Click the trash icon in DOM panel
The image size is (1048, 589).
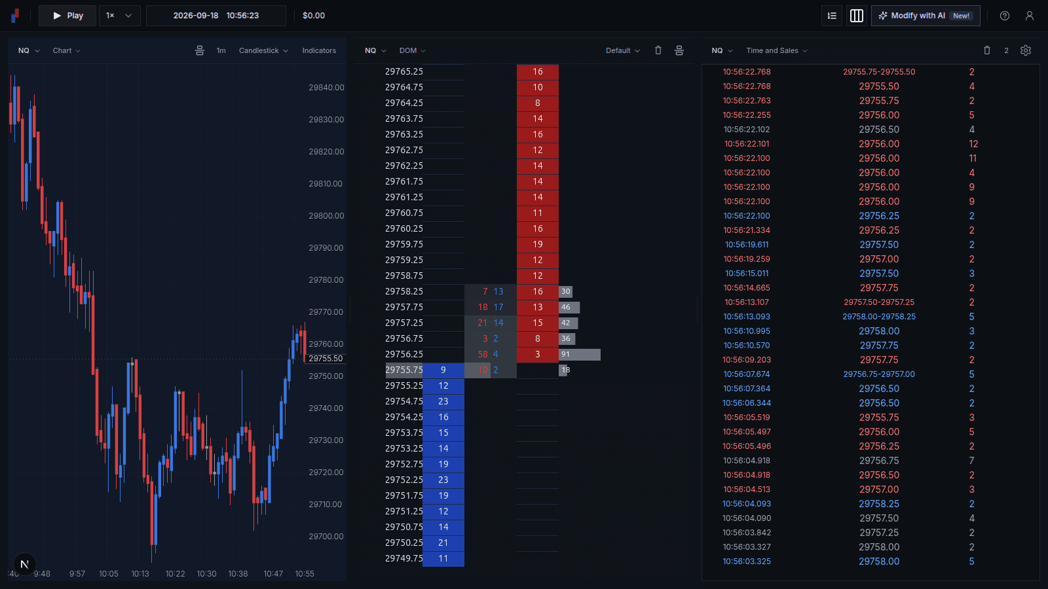point(658,50)
